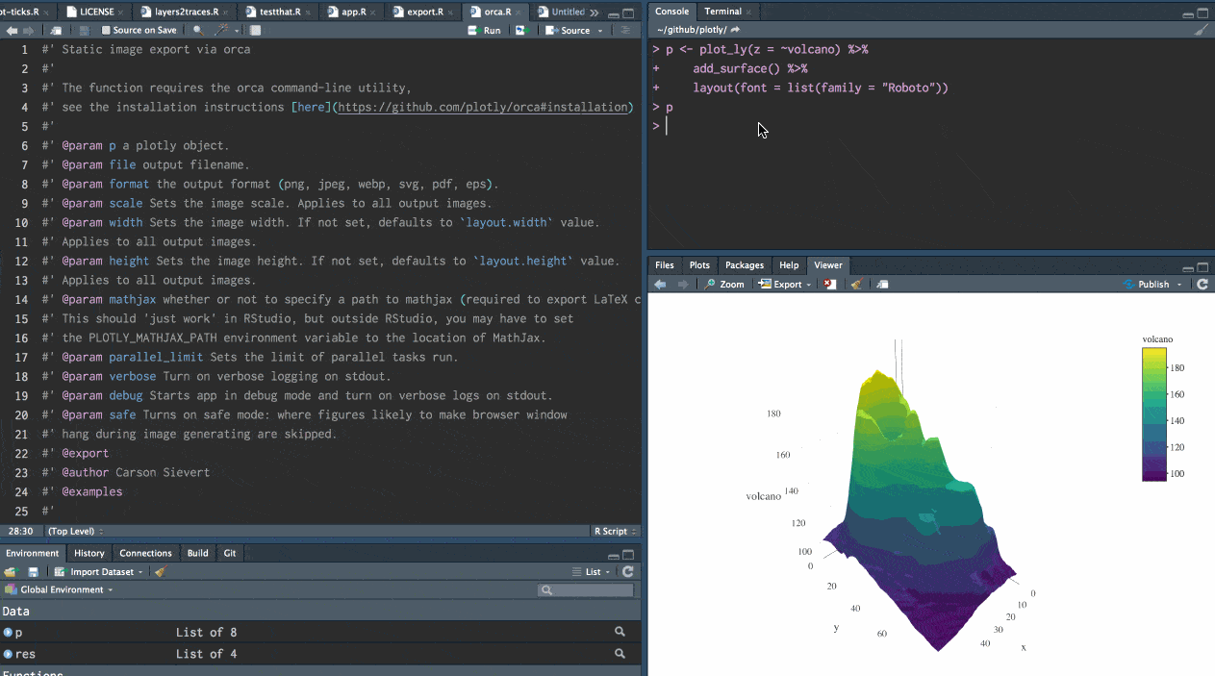Open Global Environment selector
Viewport: 1215px width, 676px height.
tap(59, 589)
